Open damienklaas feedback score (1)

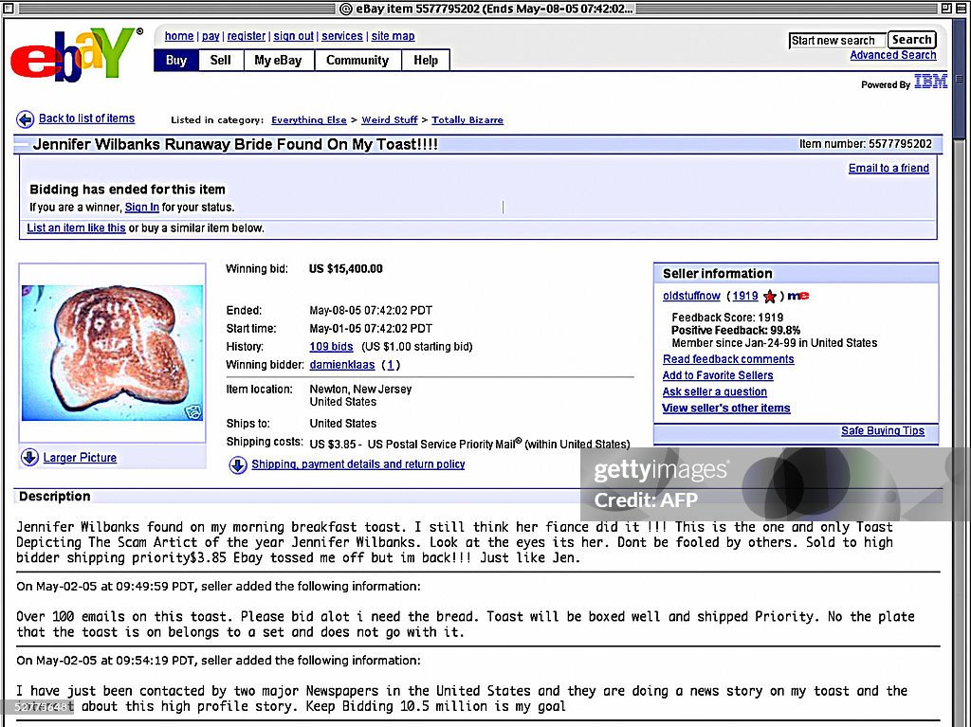click(x=390, y=365)
